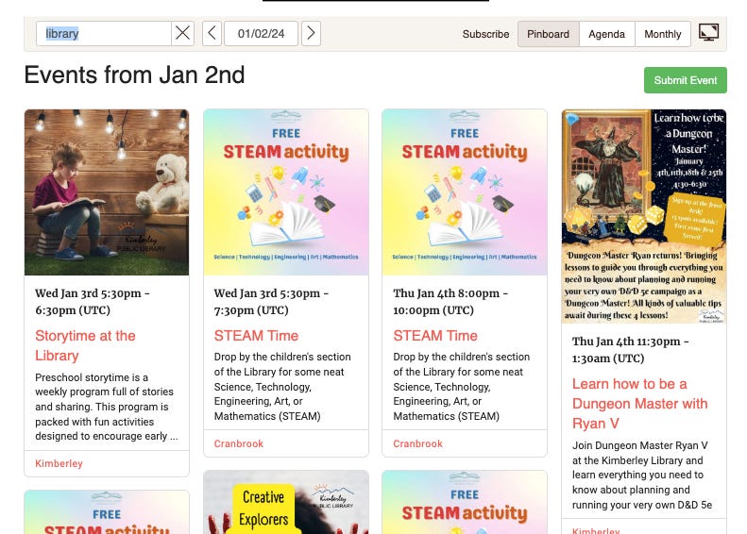Viewport: 747px width, 534px height.
Task: Switch to Pinboard view
Action: (x=549, y=34)
